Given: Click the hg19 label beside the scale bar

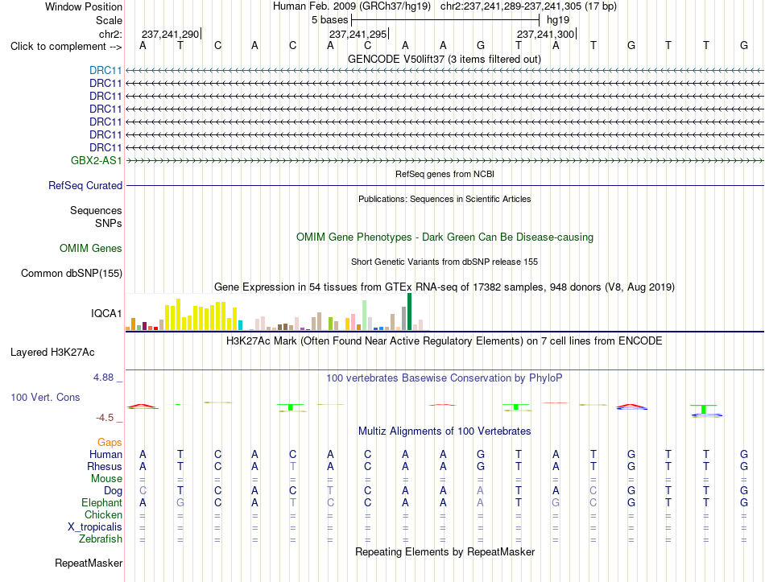Looking at the screenshot, I should pos(558,20).
